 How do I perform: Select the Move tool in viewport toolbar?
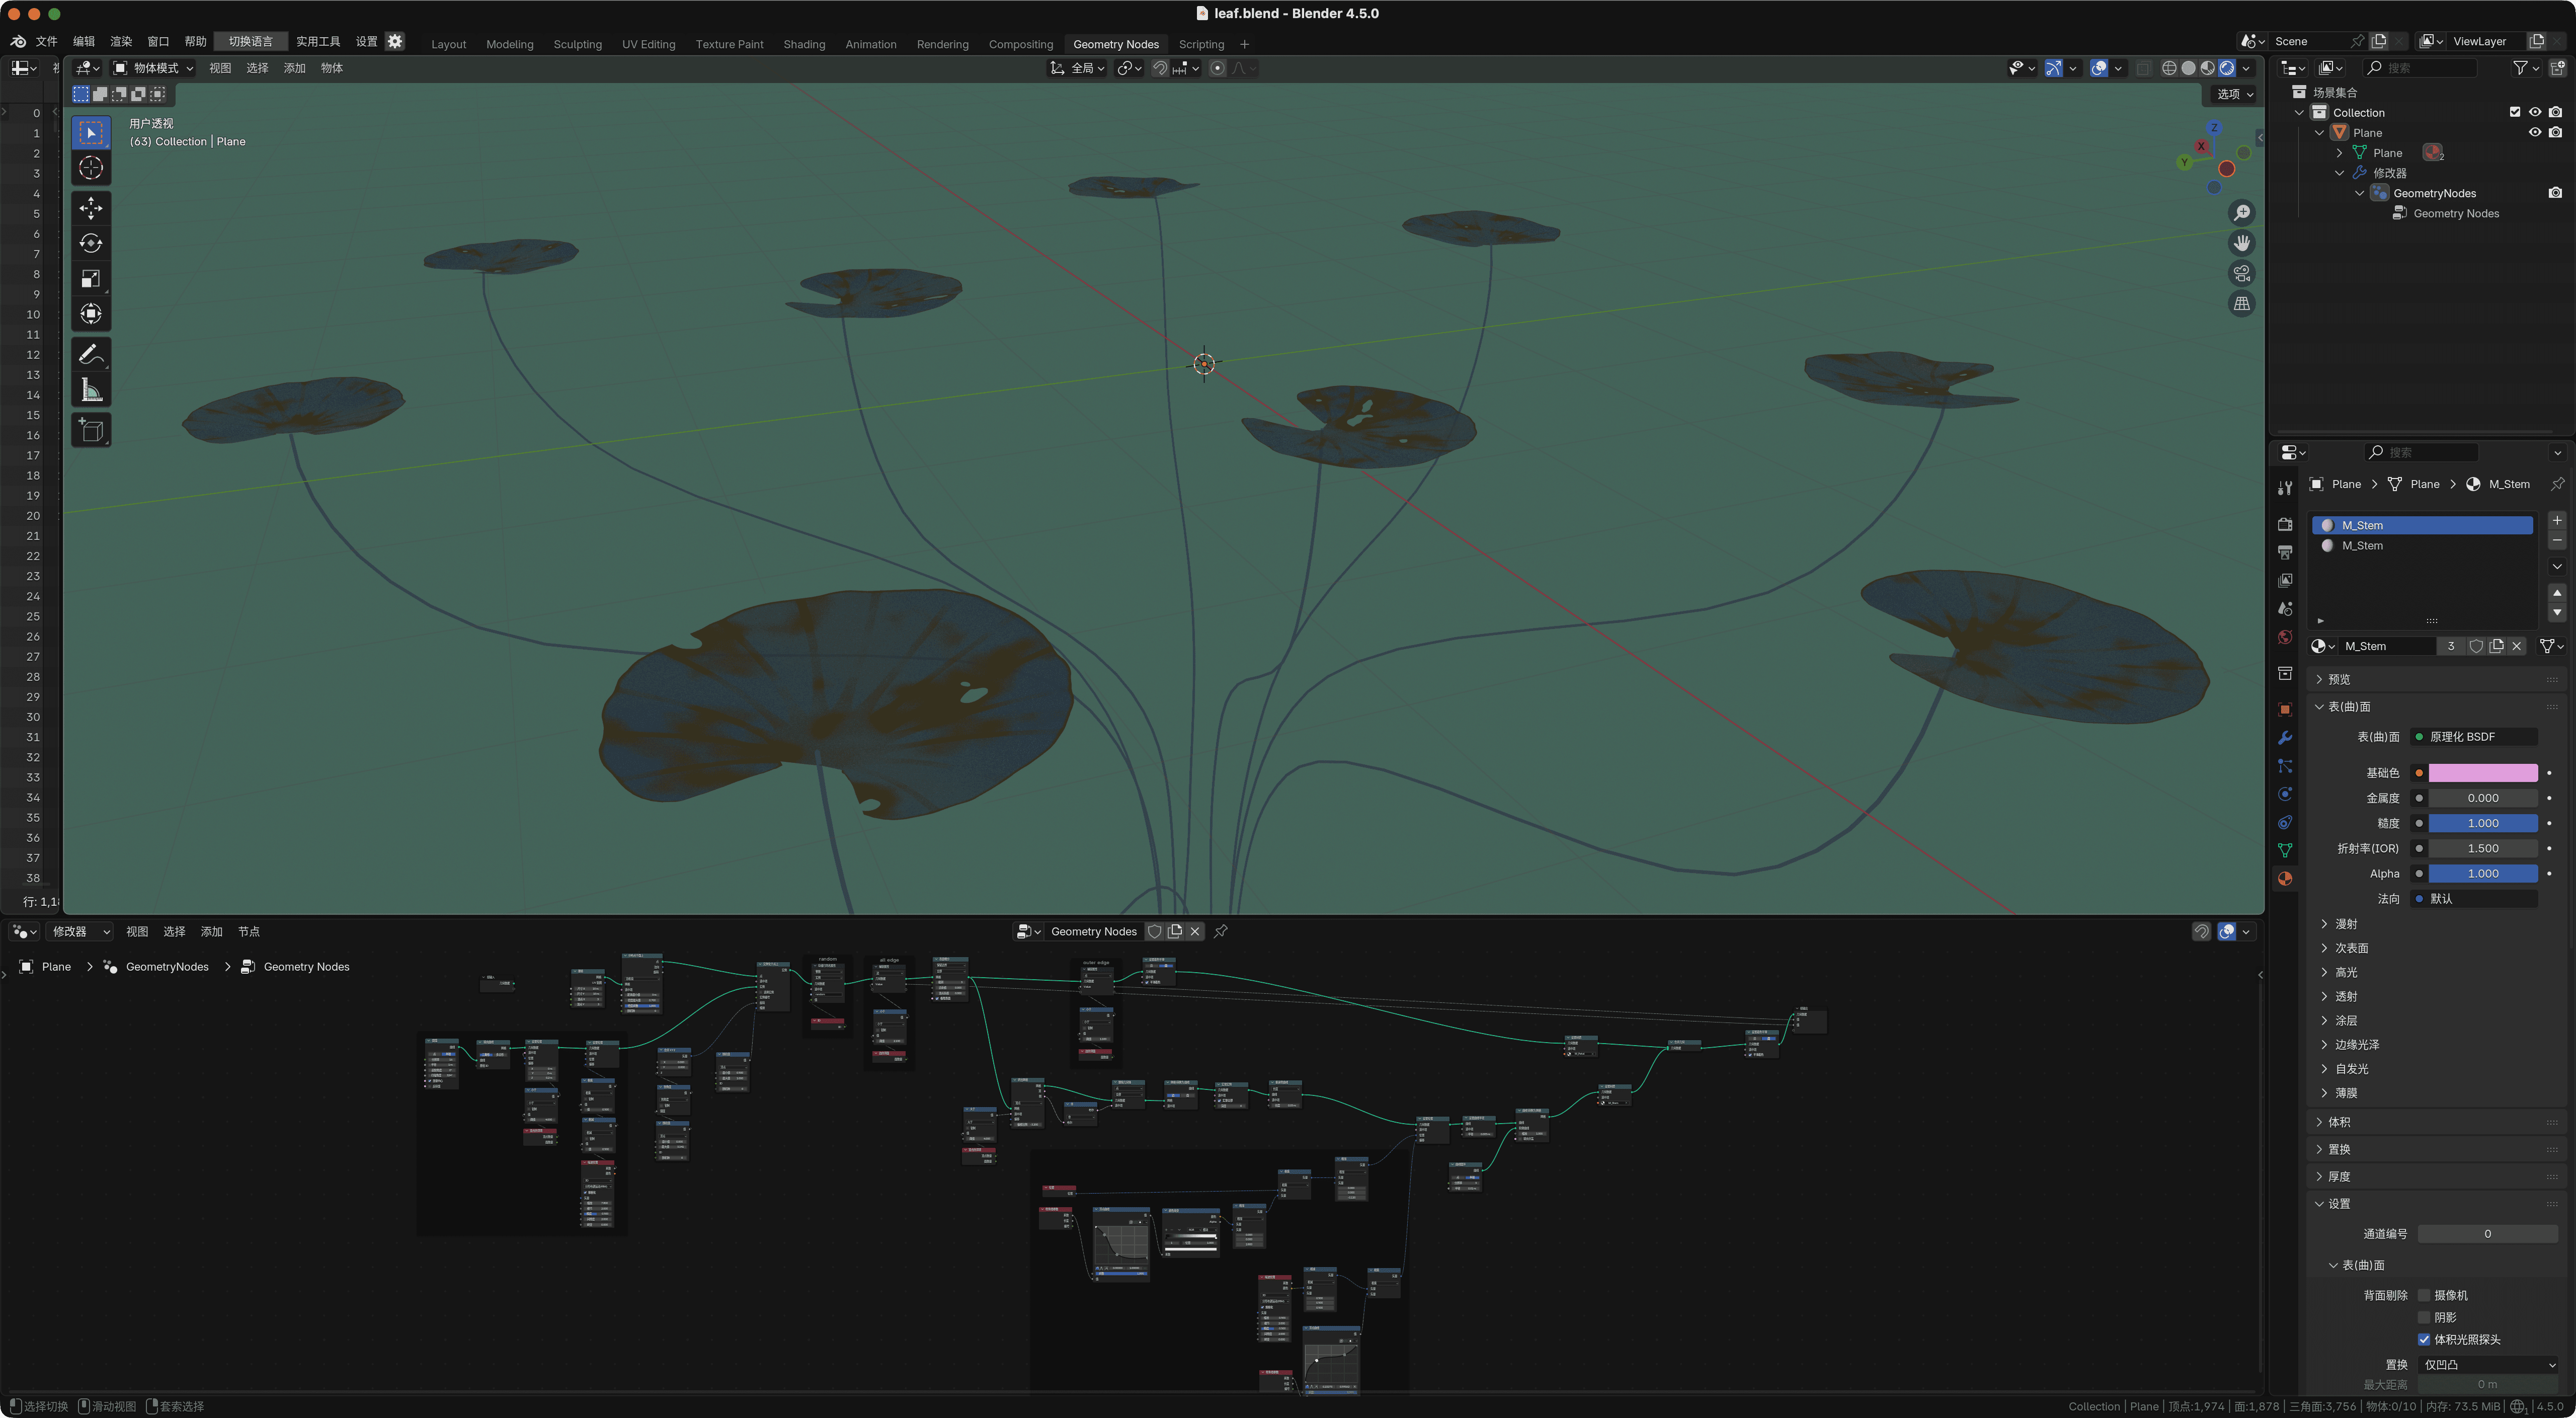pos(91,208)
